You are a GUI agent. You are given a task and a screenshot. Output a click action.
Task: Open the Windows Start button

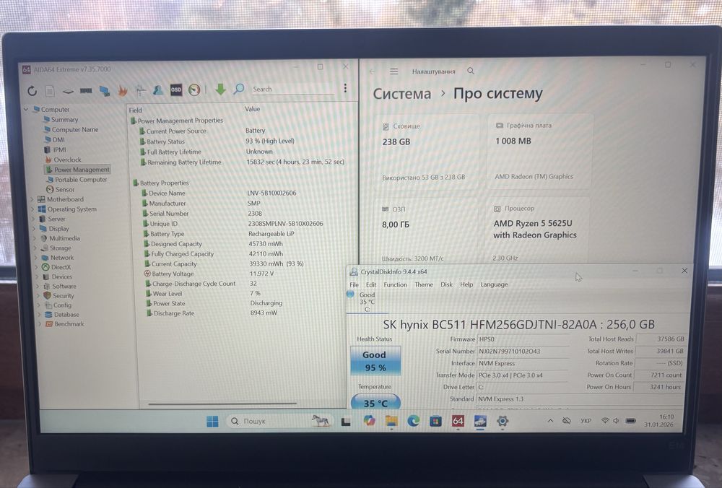(x=212, y=422)
